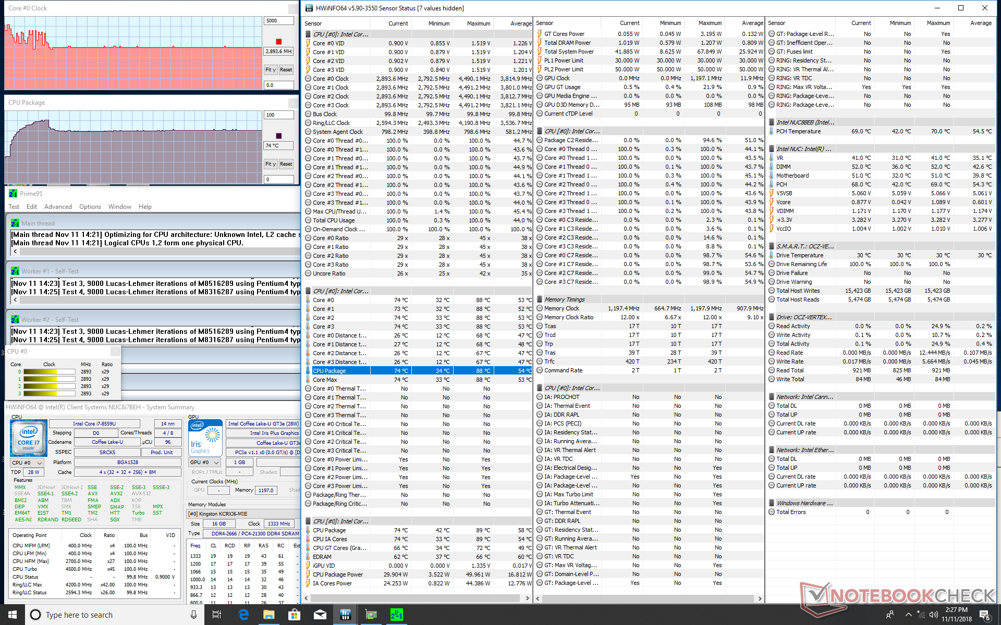Click Fit y on the Core #0 Clock graph
Viewport: 1001px width, 625px height.
click(270, 70)
